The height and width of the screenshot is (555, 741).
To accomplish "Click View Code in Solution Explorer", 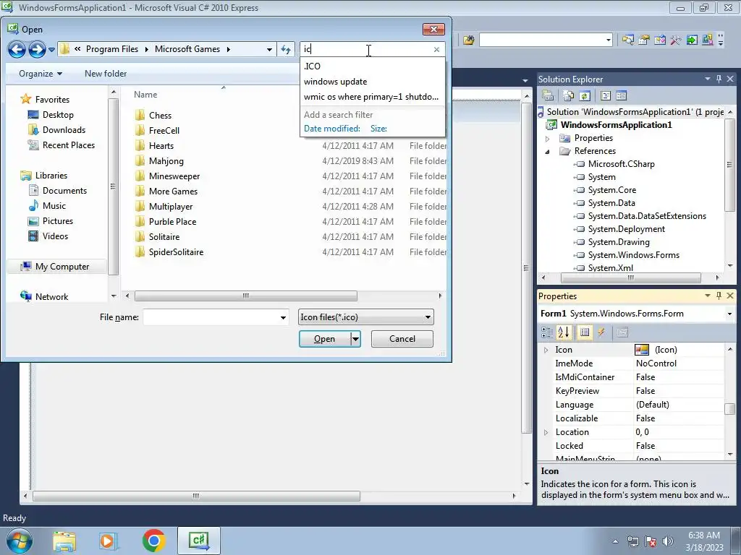I will click(x=606, y=96).
